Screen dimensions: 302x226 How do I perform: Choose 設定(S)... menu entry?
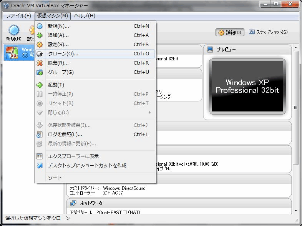95,45
